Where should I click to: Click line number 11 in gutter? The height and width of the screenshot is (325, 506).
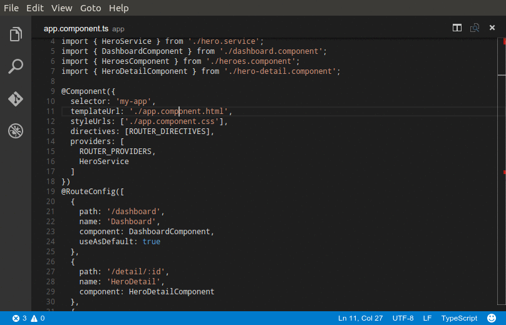click(51, 111)
